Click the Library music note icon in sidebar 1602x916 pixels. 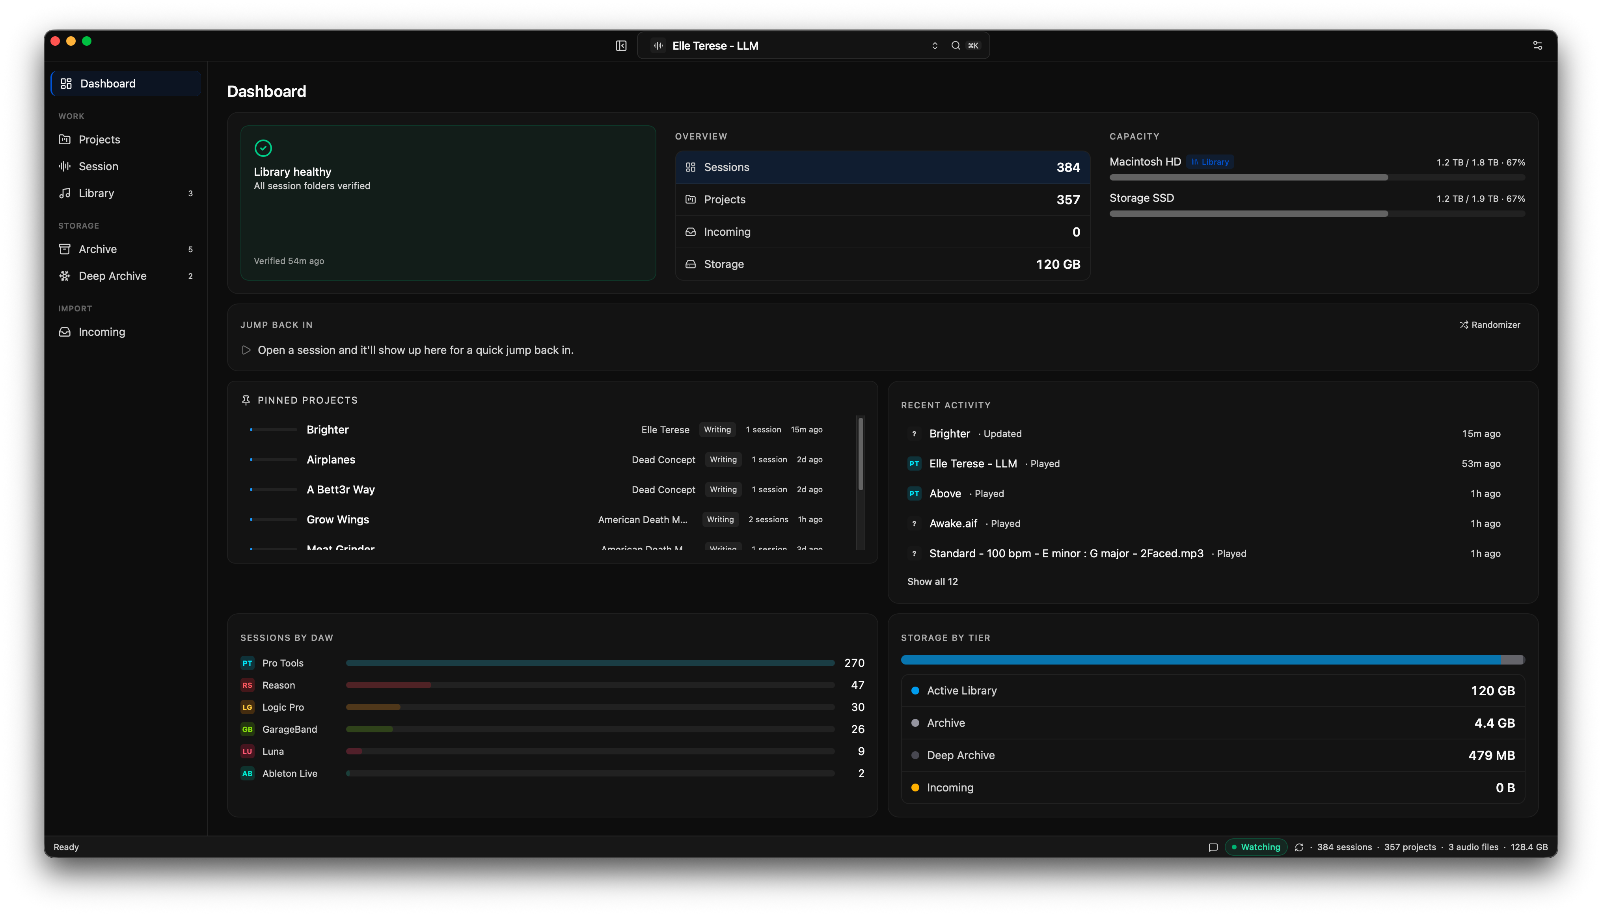tap(64, 193)
